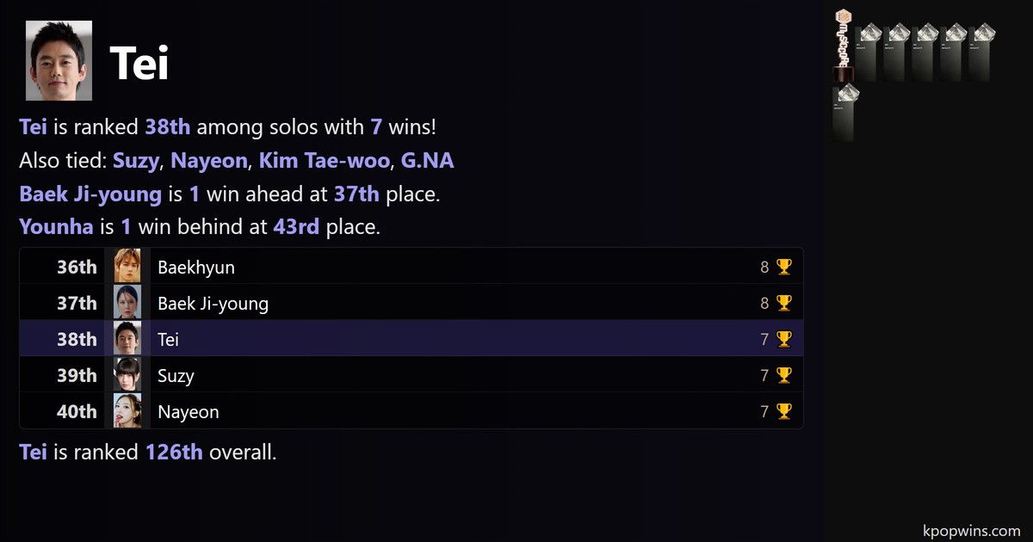Viewport: 1033px width, 542px height.
Task: Click Nayeon's avatar in the 40th row
Action: 127,412
